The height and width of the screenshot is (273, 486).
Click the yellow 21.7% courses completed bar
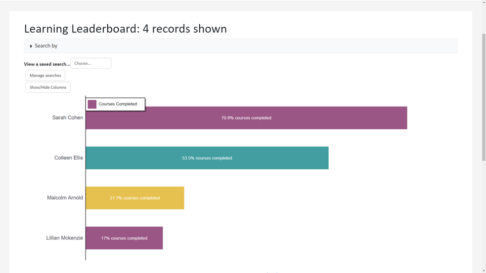pos(134,198)
